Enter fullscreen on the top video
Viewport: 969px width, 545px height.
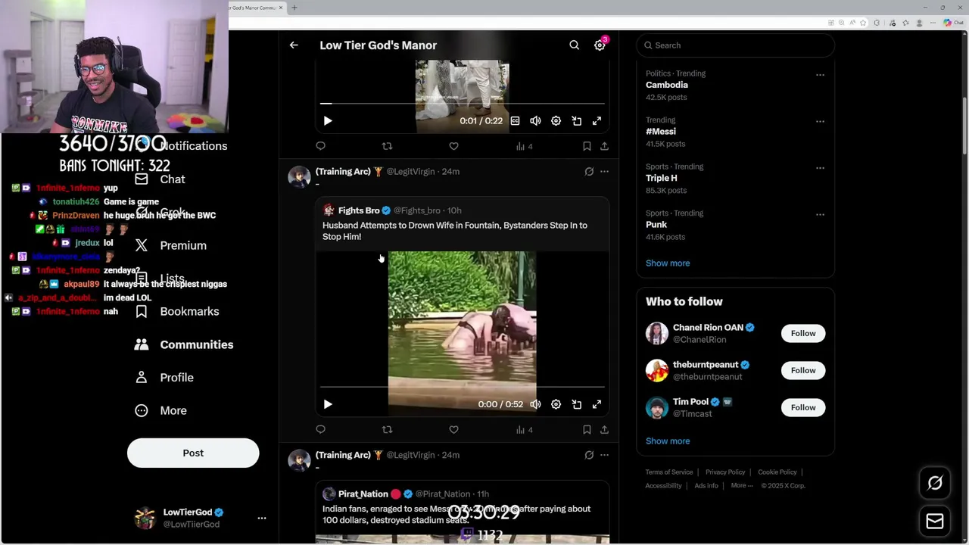597,121
